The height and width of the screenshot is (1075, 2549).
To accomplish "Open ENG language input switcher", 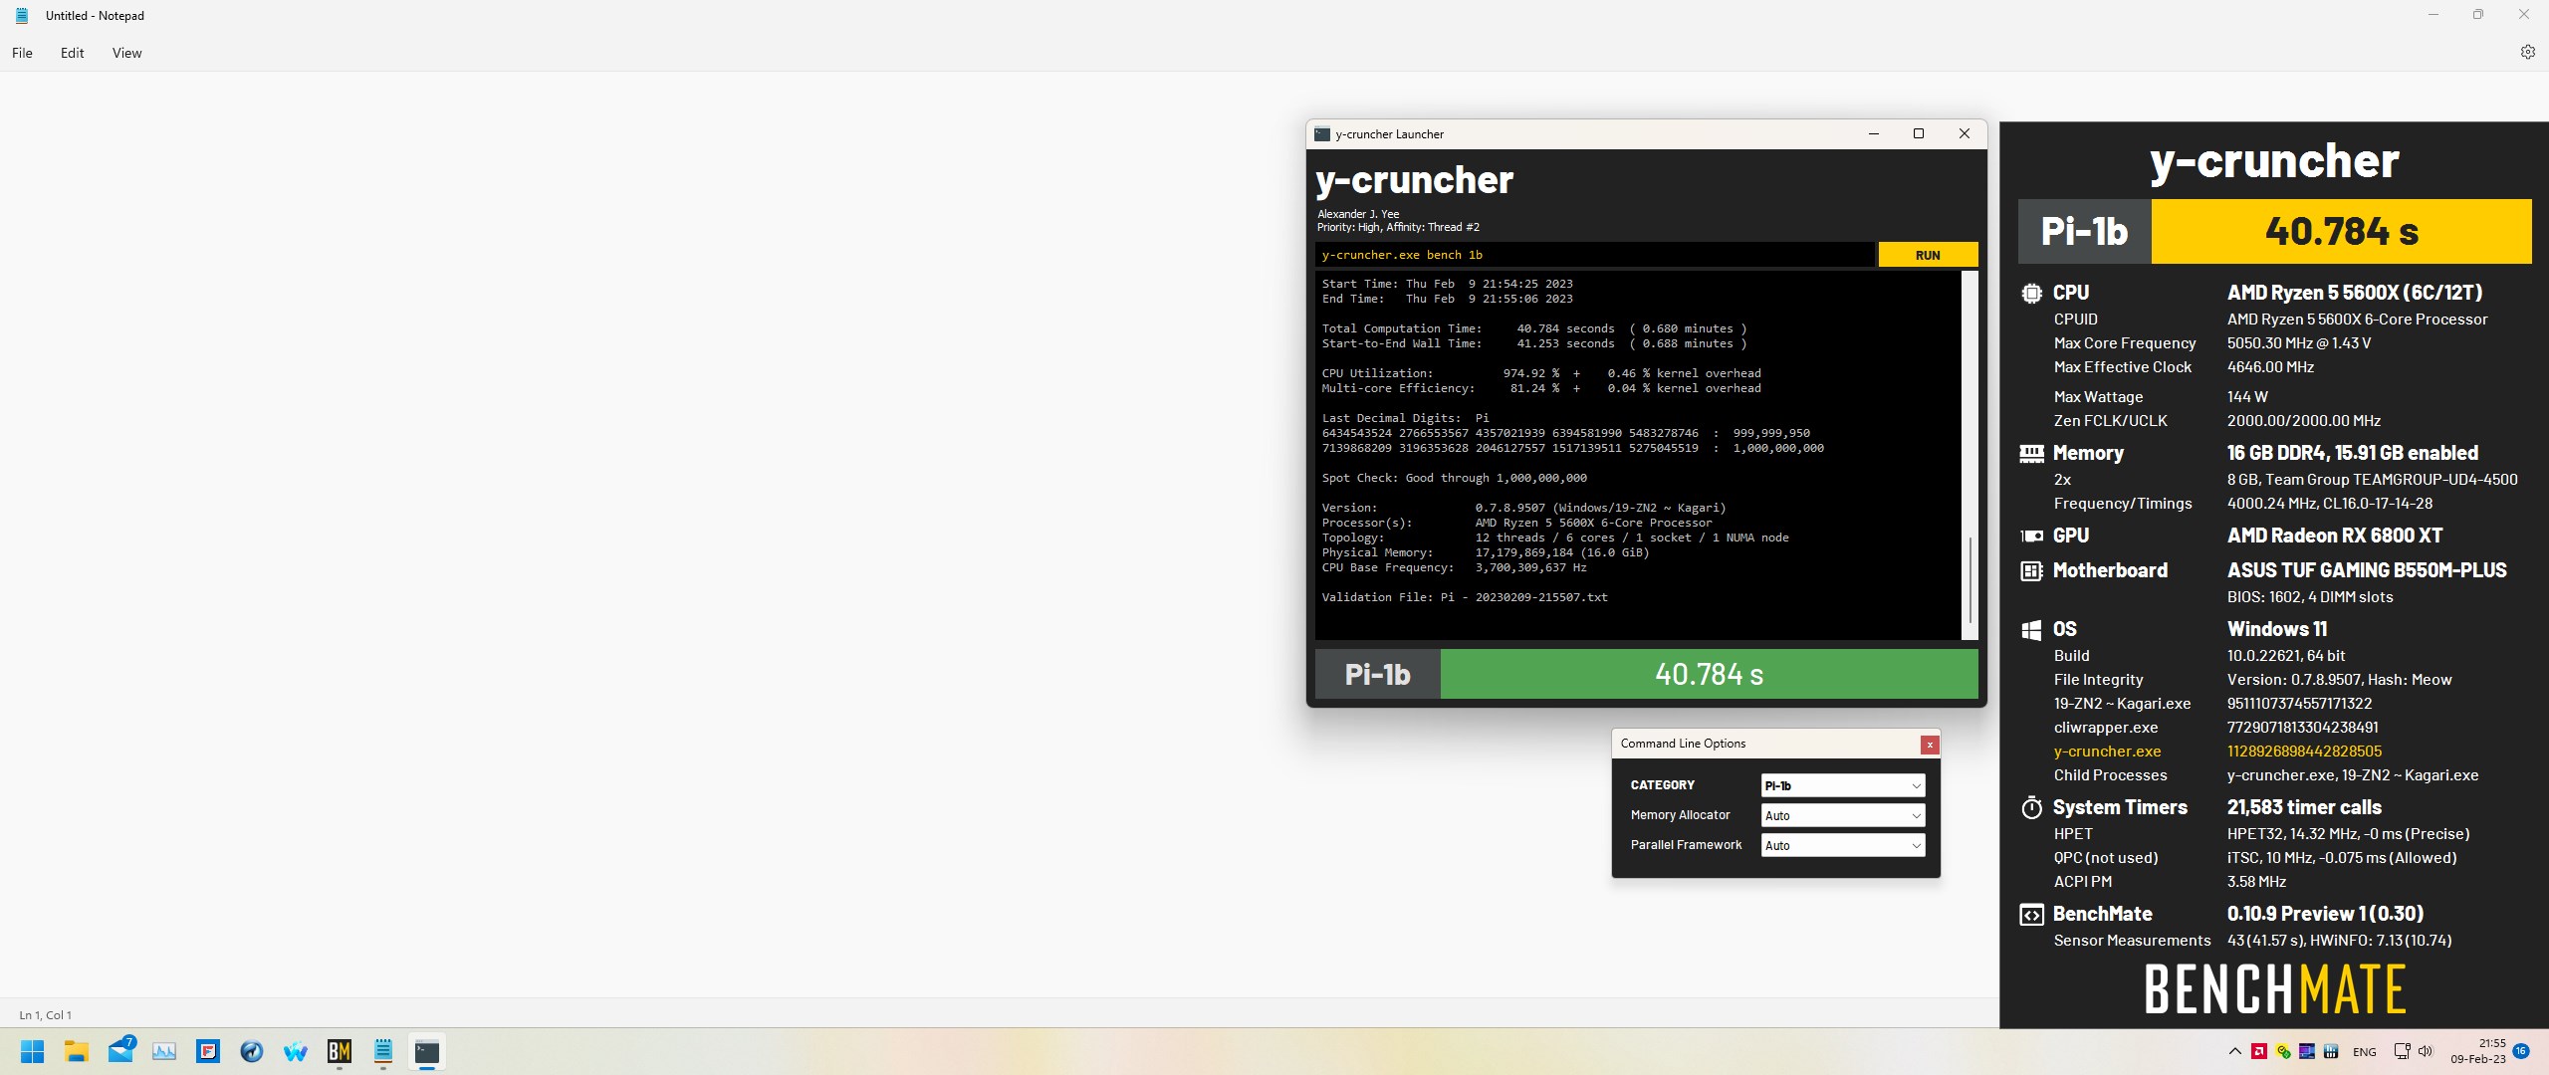I will [2365, 1052].
